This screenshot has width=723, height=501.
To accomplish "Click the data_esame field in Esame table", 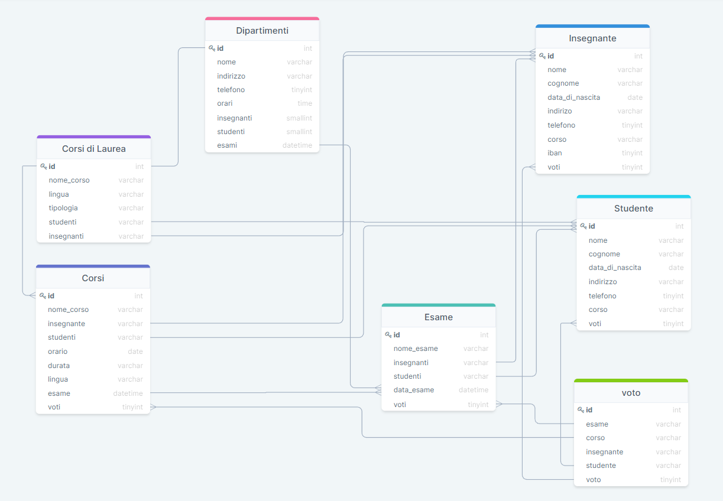I will (414, 390).
